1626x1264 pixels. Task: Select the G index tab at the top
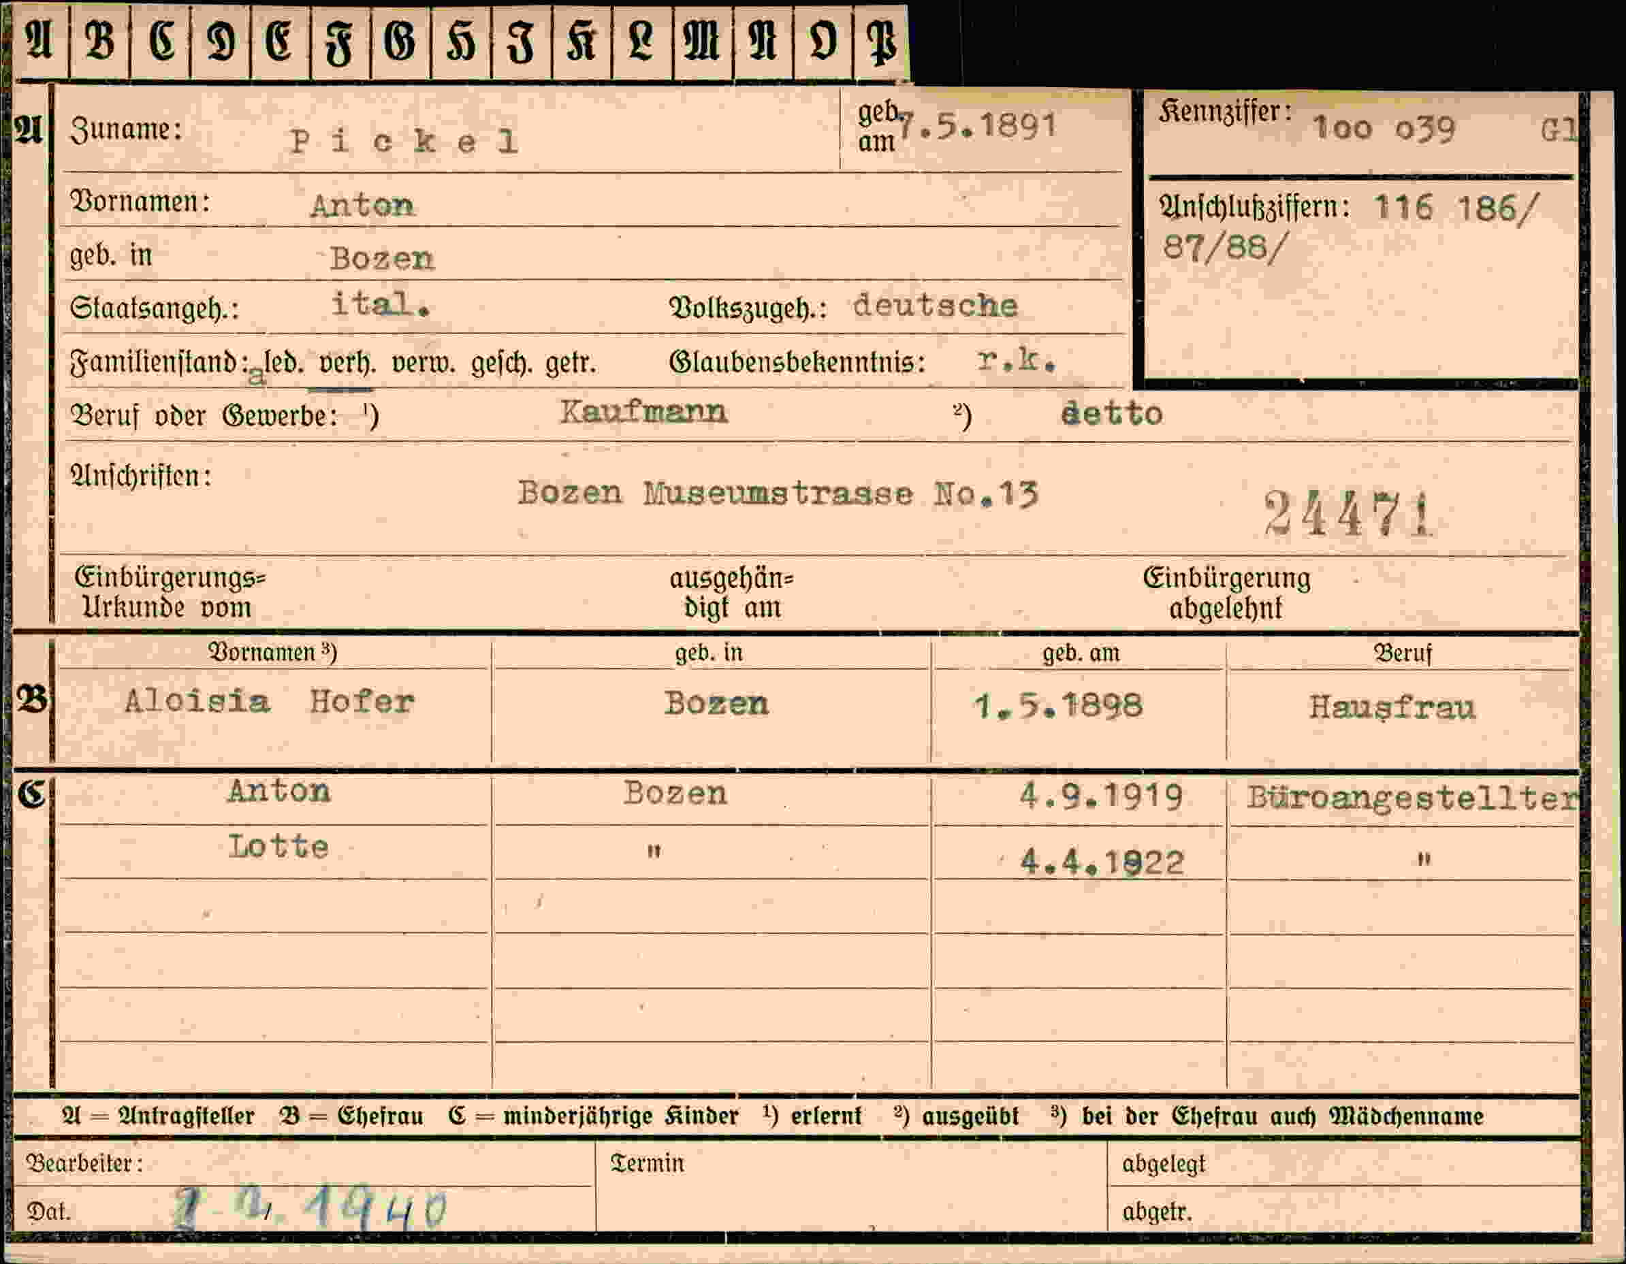[400, 41]
